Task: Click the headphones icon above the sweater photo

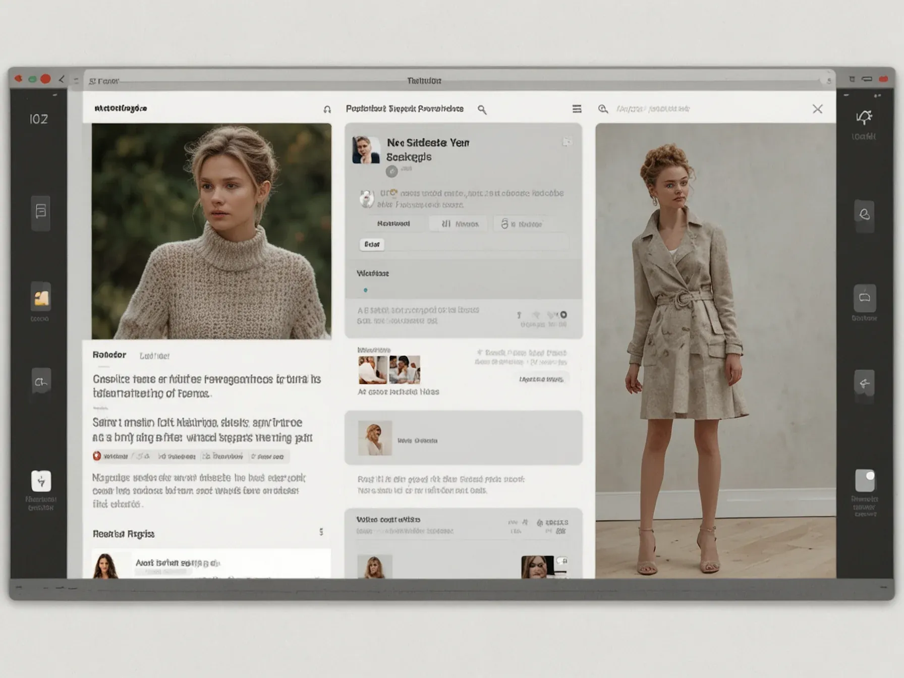Action: pyautogui.click(x=327, y=109)
